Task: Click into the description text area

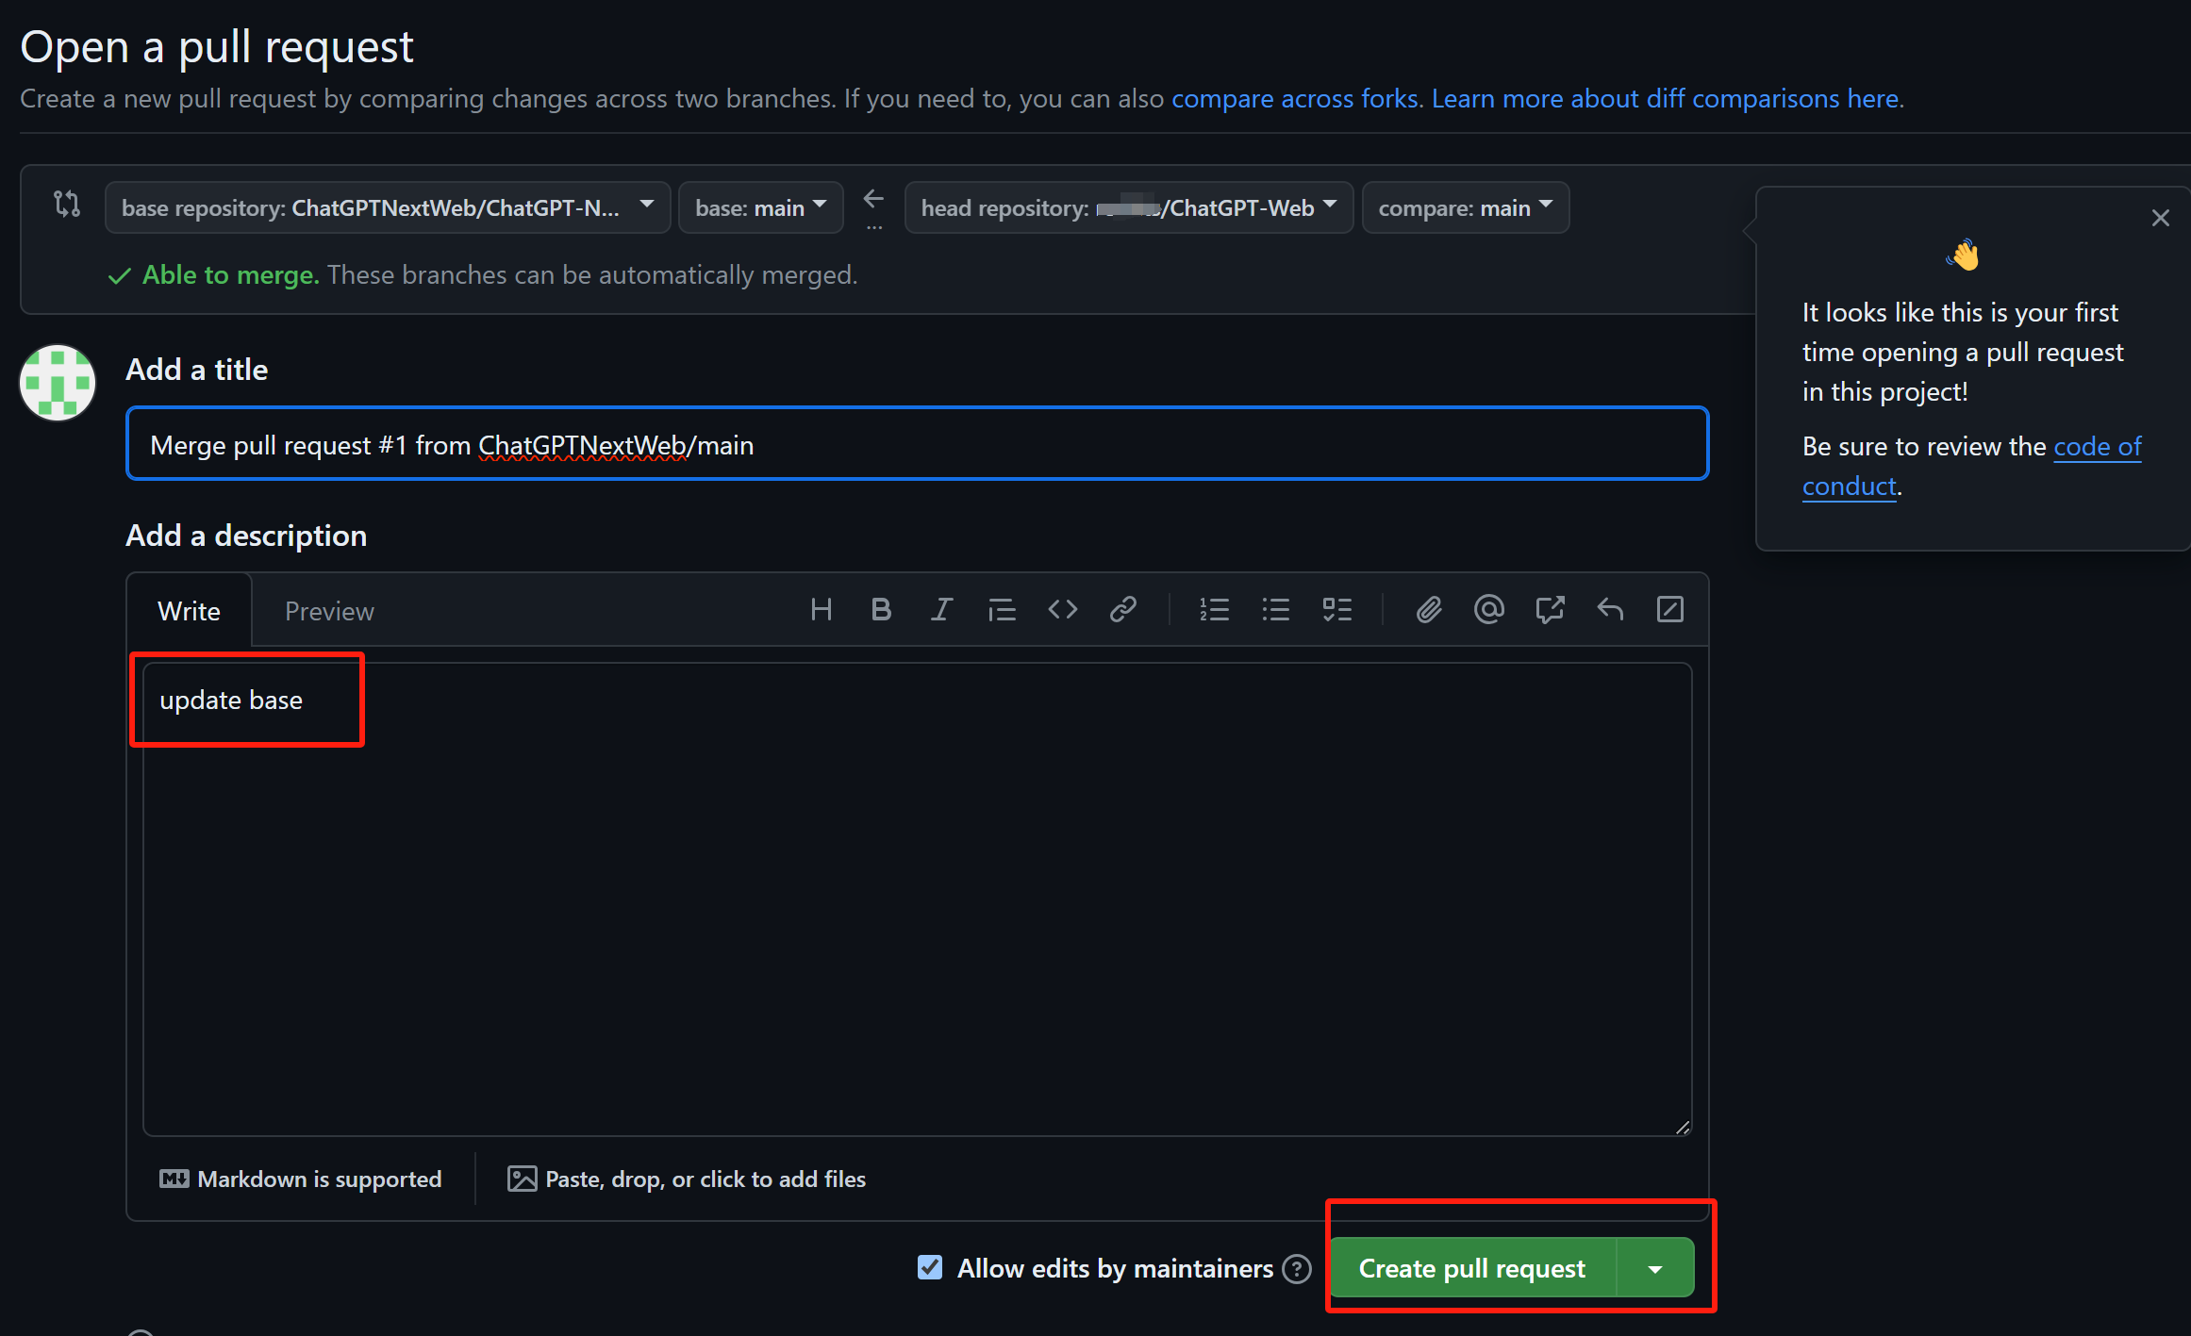Action: [x=917, y=899]
